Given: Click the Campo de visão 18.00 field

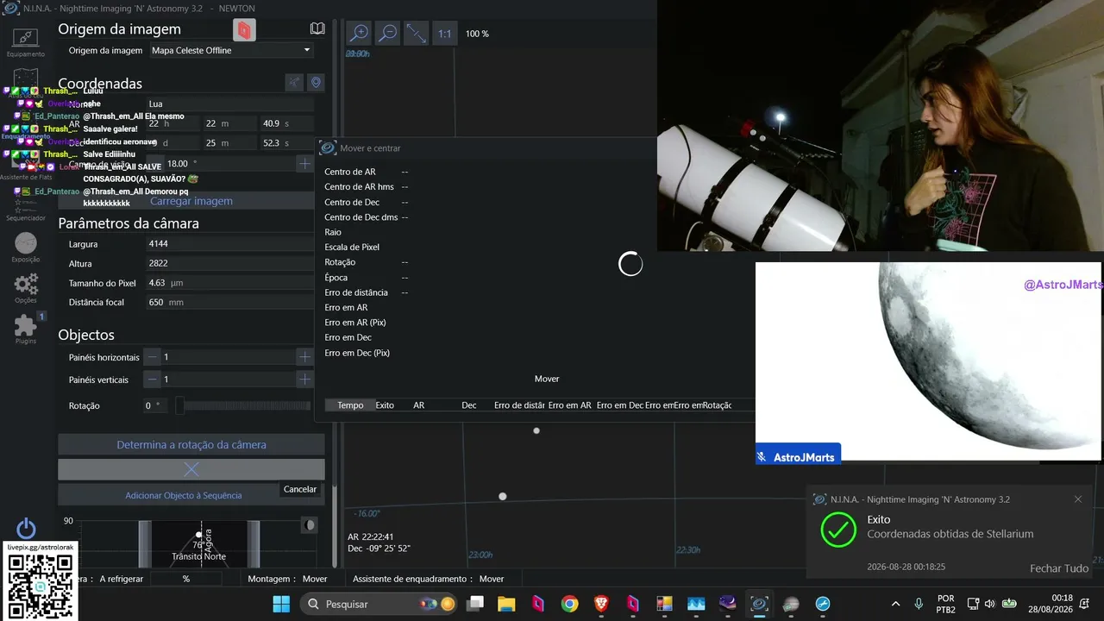Looking at the screenshot, I should pos(229,163).
